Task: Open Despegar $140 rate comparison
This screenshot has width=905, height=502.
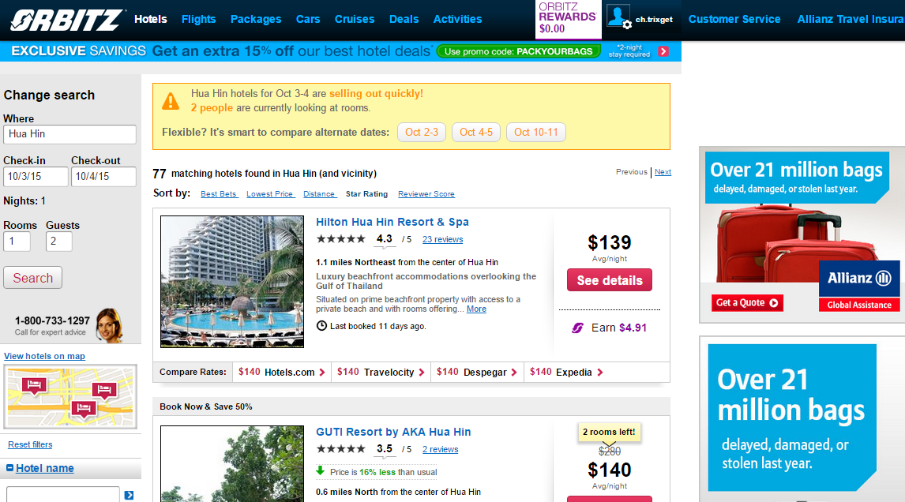Action: point(477,373)
